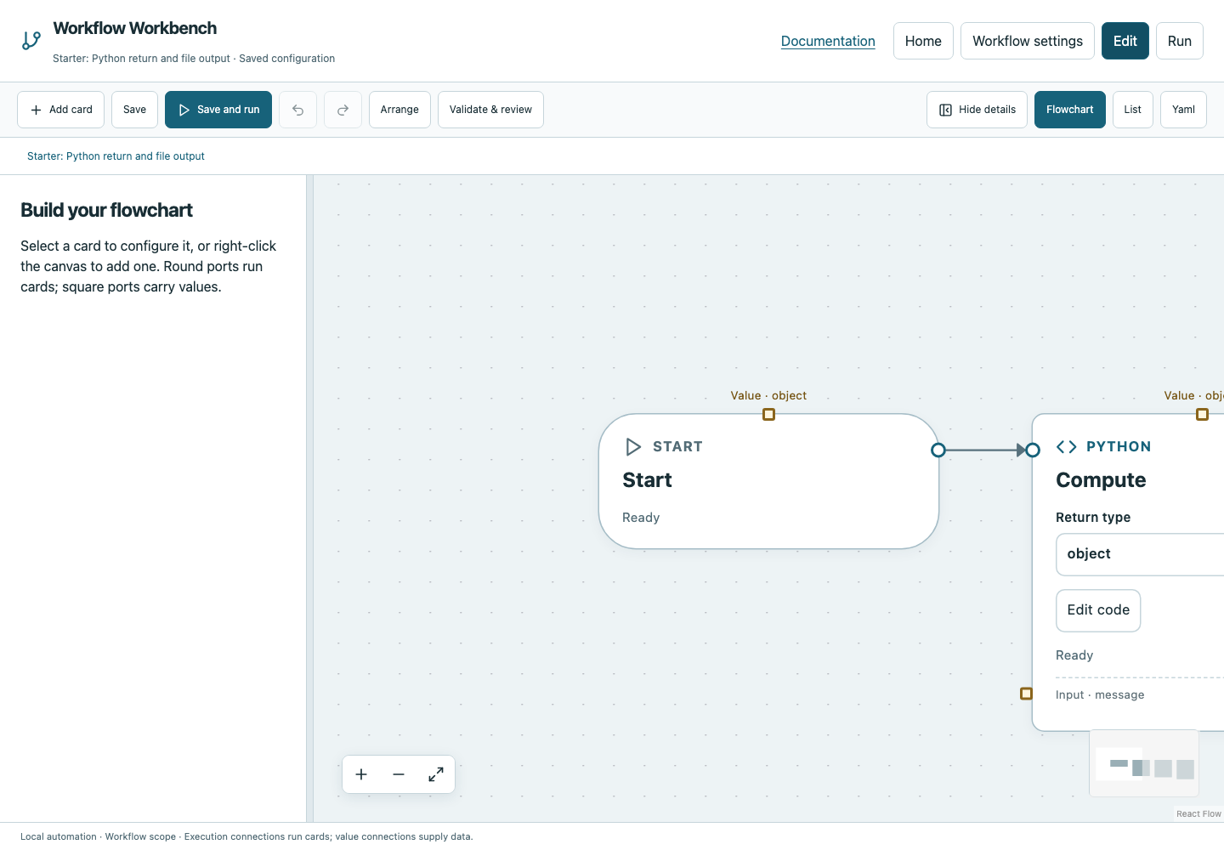Click the Edit code button
Image resolution: width=1224 pixels, height=850 pixels.
click(1098, 610)
